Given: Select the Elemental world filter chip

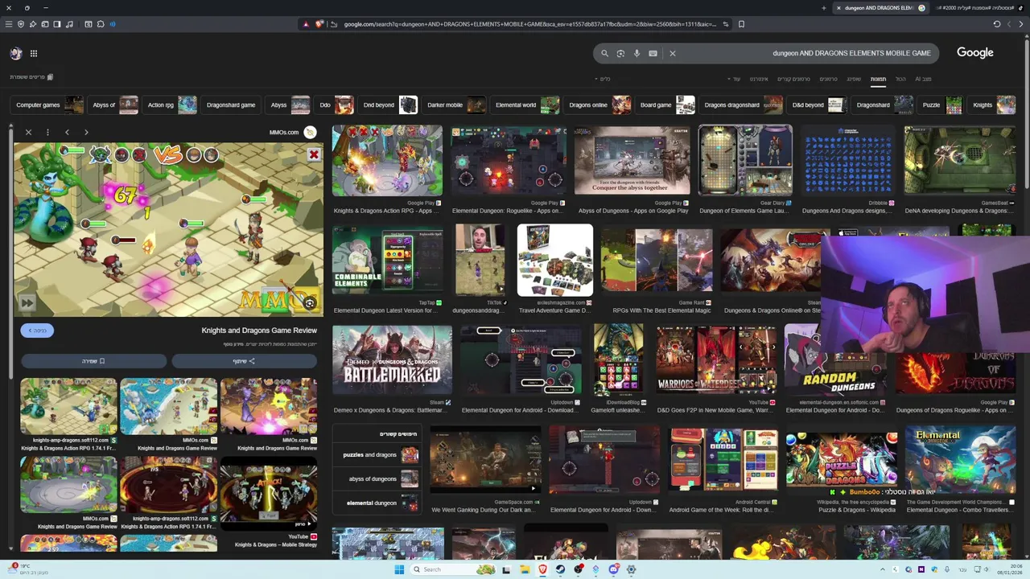Looking at the screenshot, I should pyautogui.click(x=526, y=105).
